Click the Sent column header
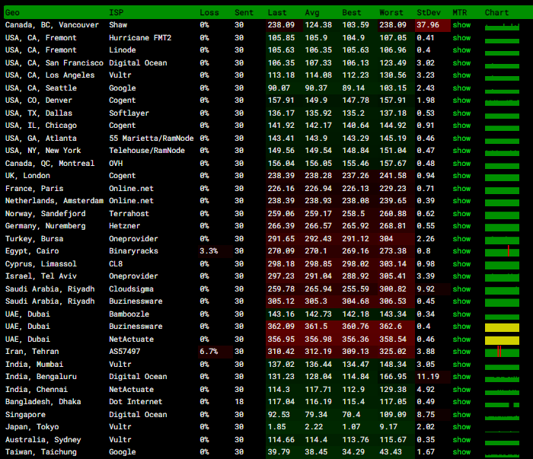Image resolution: width=533 pixels, height=459 pixels. pyautogui.click(x=244, y=13)
